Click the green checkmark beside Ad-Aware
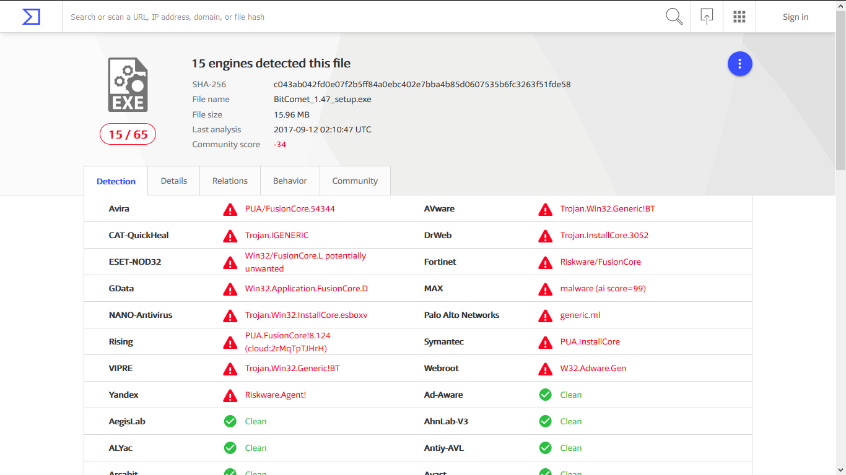Image resolution: width=846 pixels, height=475 pixels. tap(545, 395)
